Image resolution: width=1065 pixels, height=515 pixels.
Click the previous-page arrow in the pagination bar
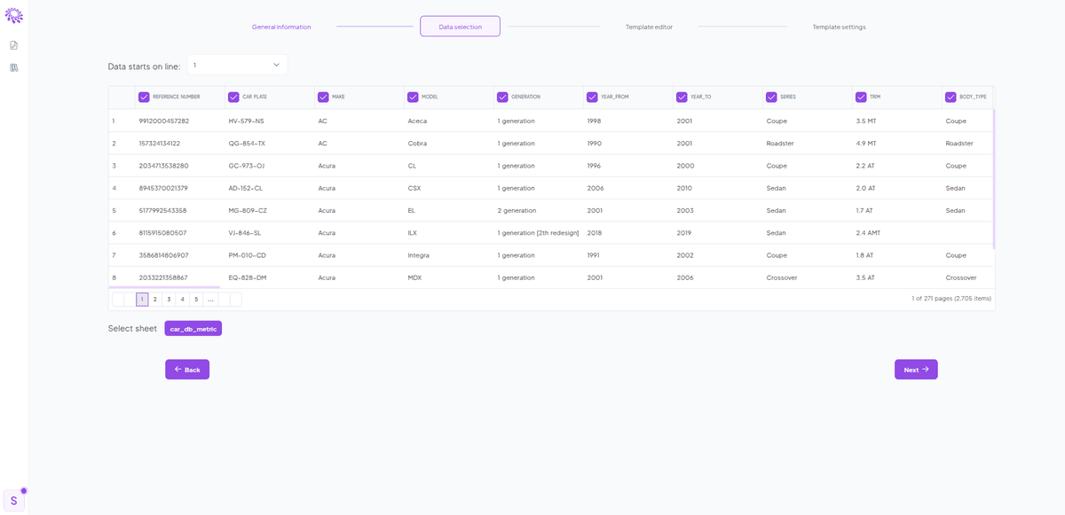pos(130,299)
